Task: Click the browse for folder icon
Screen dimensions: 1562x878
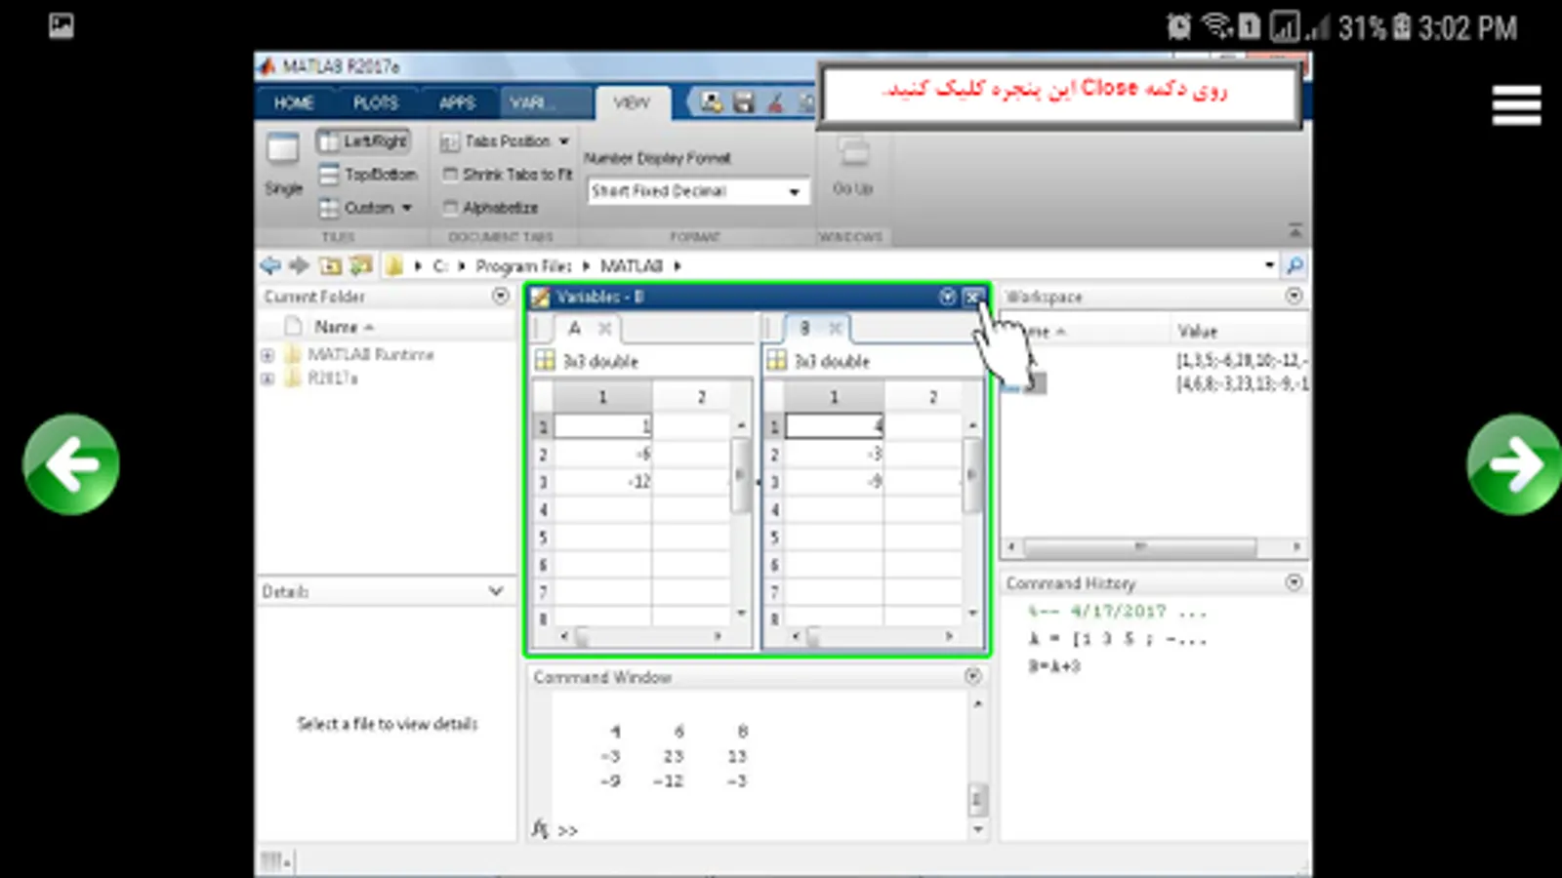Action: [361, 265]
